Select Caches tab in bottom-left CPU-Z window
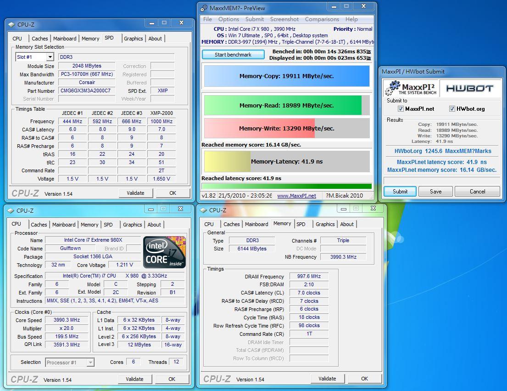Viewport: 507px width, 391px height. tap(39, 225)
